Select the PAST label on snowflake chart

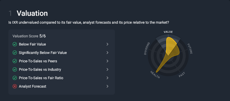pos(182,75)
